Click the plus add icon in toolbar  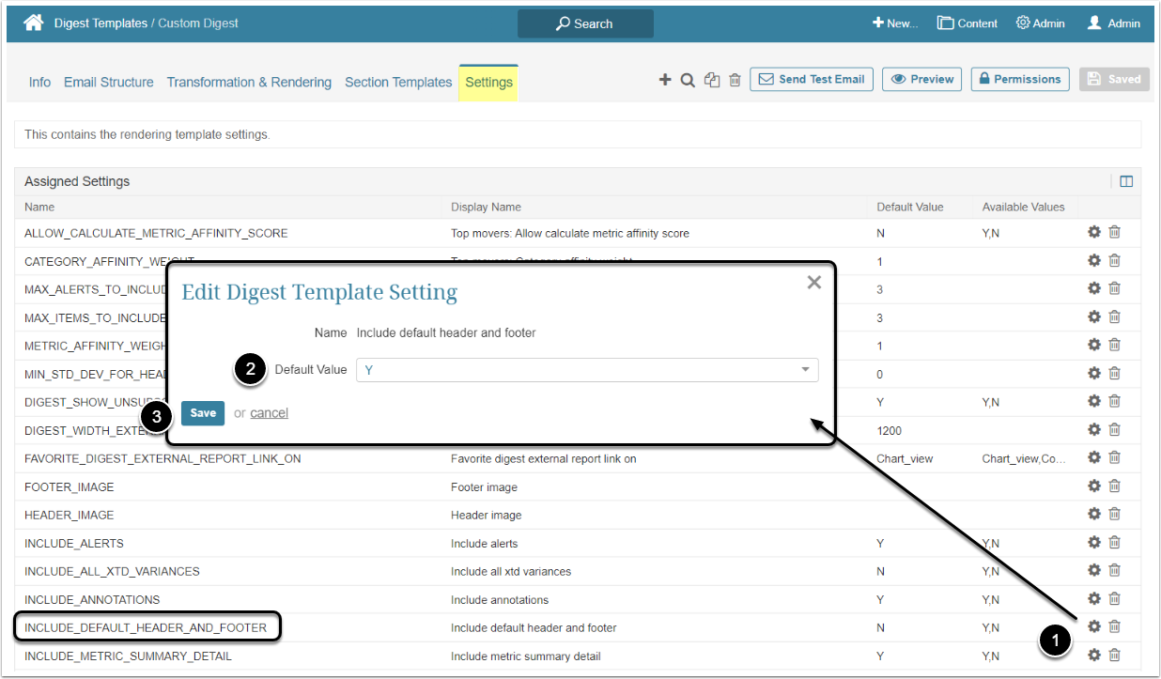tap(665, 80)
